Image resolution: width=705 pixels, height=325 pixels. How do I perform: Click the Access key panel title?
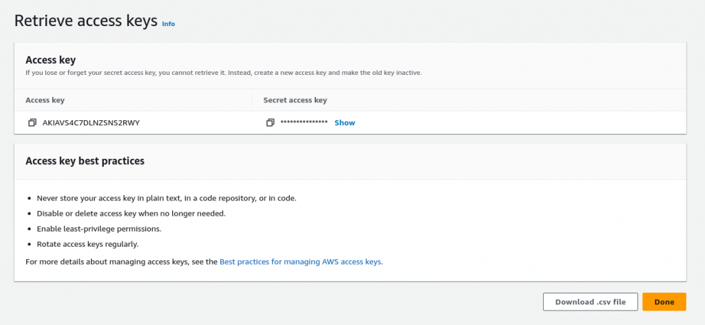pyautogui.click(x=50, y=60)
